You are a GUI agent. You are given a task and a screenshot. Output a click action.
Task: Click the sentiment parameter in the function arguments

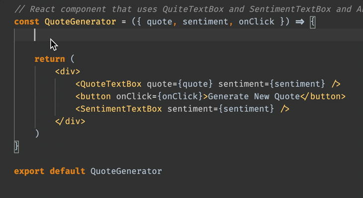tap(205, 22)
